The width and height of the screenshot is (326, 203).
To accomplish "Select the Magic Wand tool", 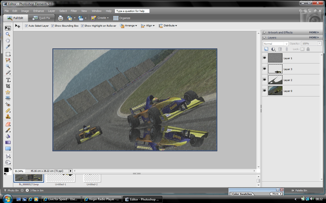I will click(8, 66).
